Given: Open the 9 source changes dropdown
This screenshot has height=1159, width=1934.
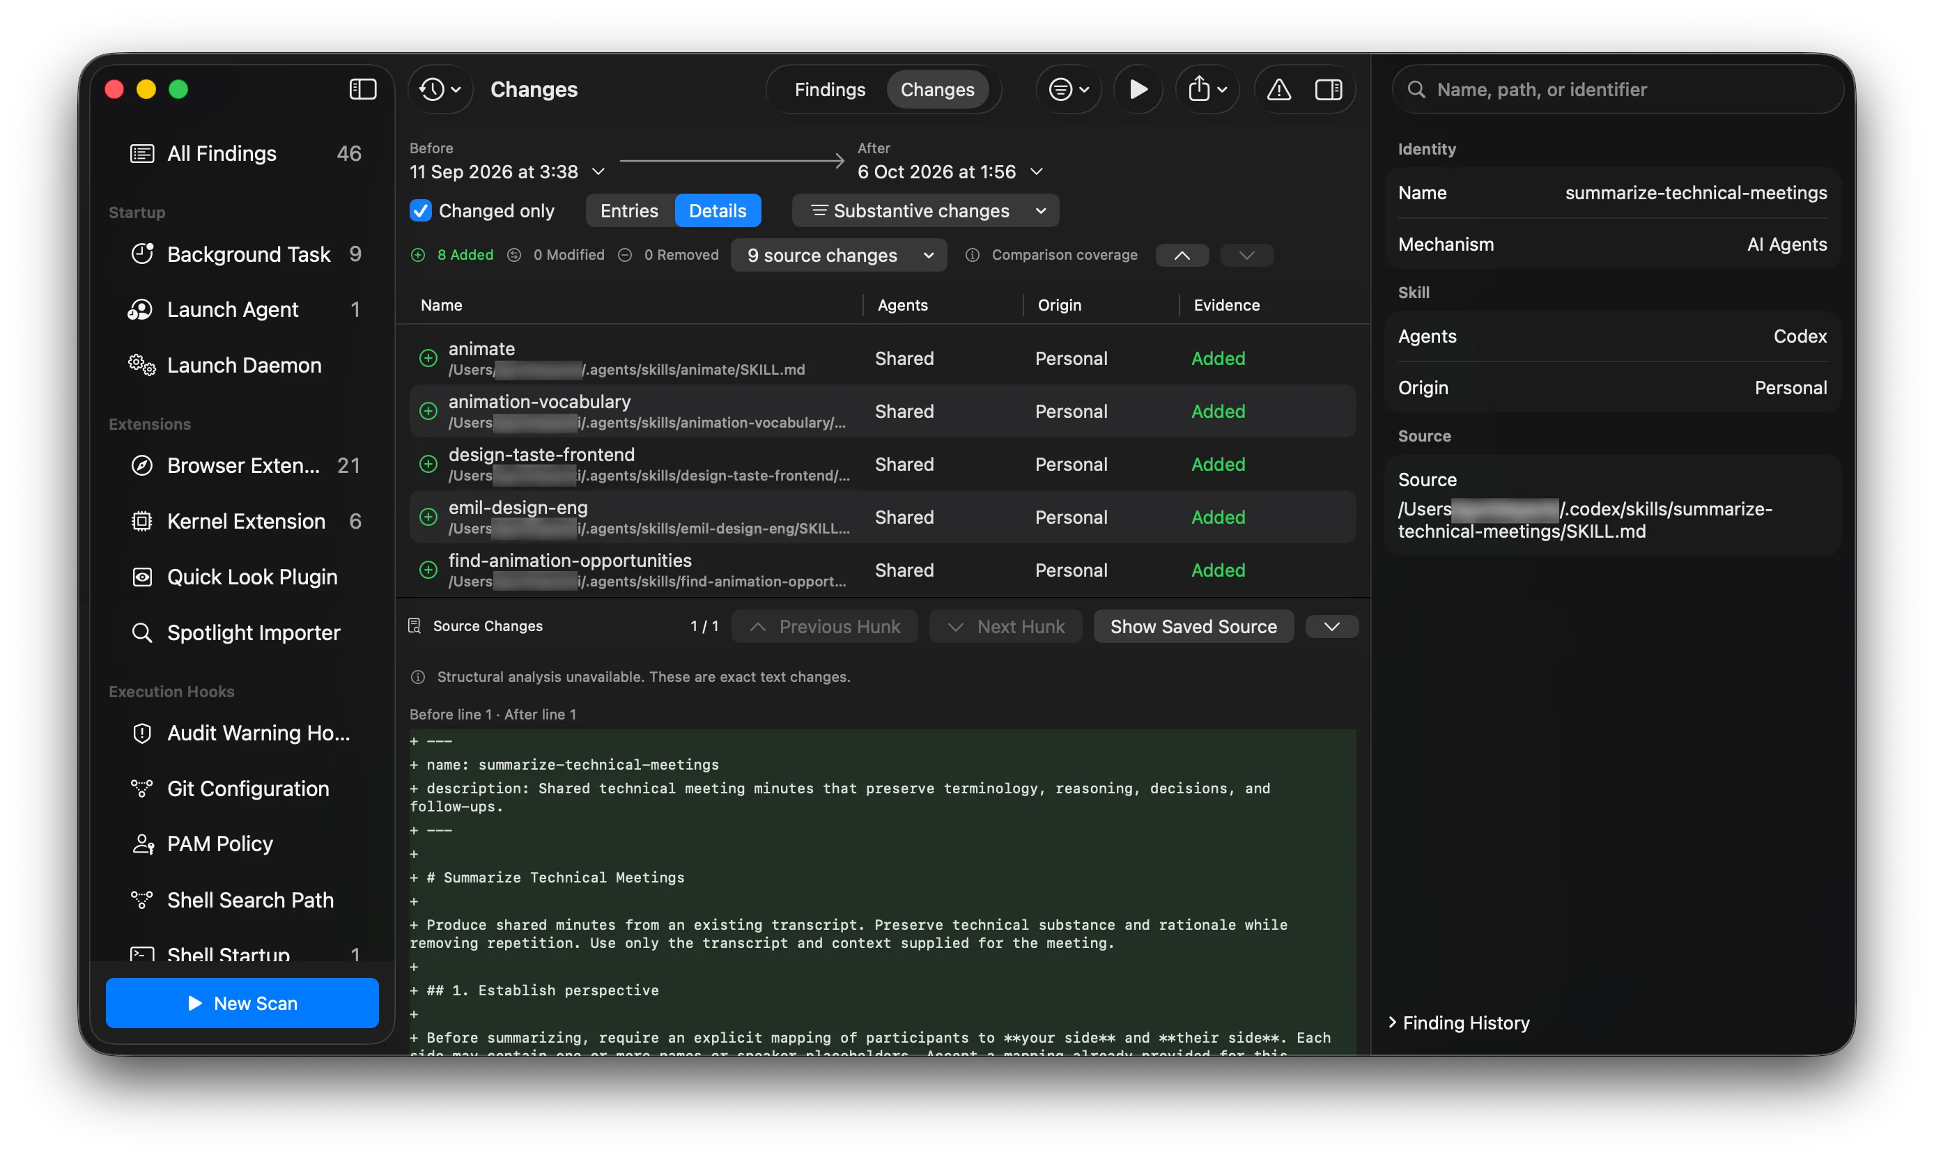Looking at the screenshot, I should (x=838, y=255).
